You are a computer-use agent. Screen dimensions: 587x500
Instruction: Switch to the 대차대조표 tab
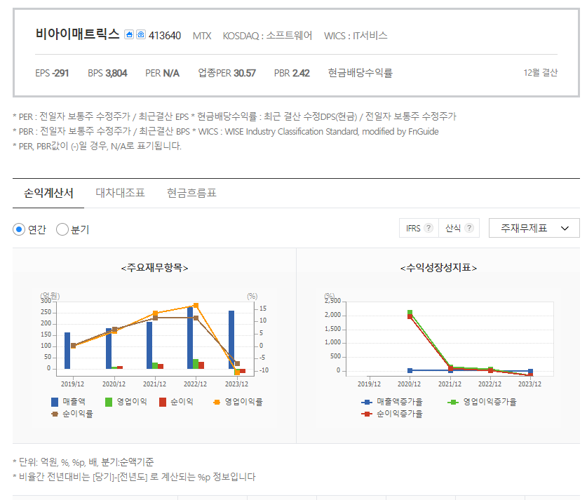[x=120, y=193]
